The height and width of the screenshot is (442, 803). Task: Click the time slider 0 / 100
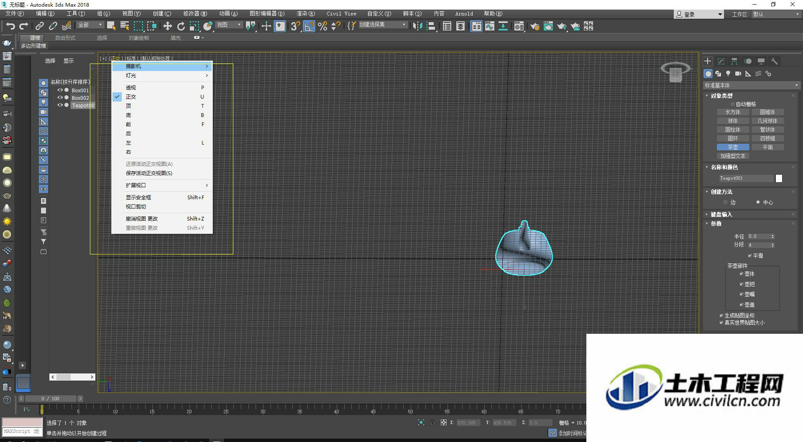tap(50, 399)
